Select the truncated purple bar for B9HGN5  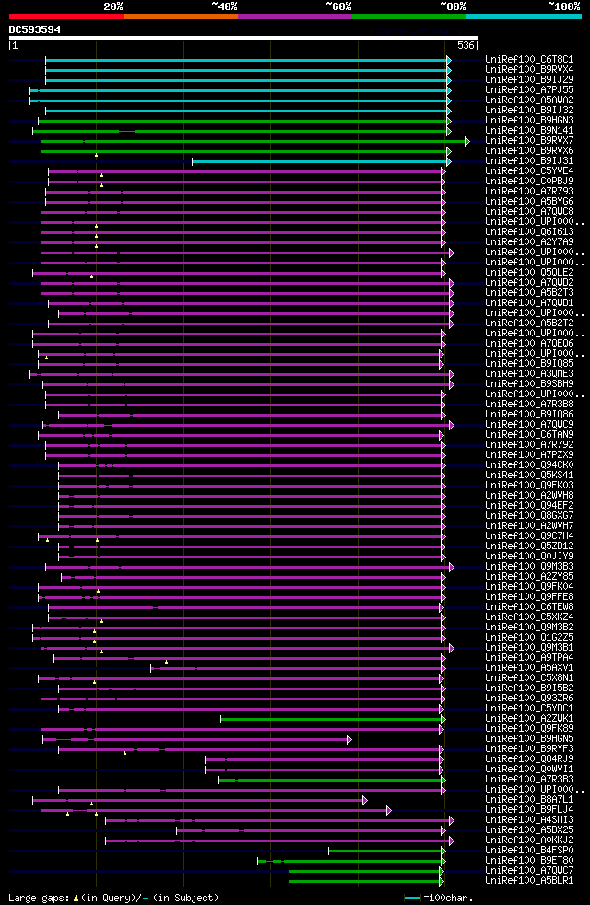(x=197, y=740)
